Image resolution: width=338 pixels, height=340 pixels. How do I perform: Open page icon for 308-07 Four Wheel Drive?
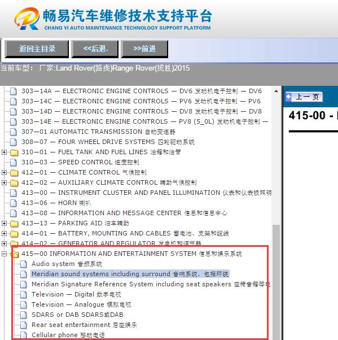(14, 142)
